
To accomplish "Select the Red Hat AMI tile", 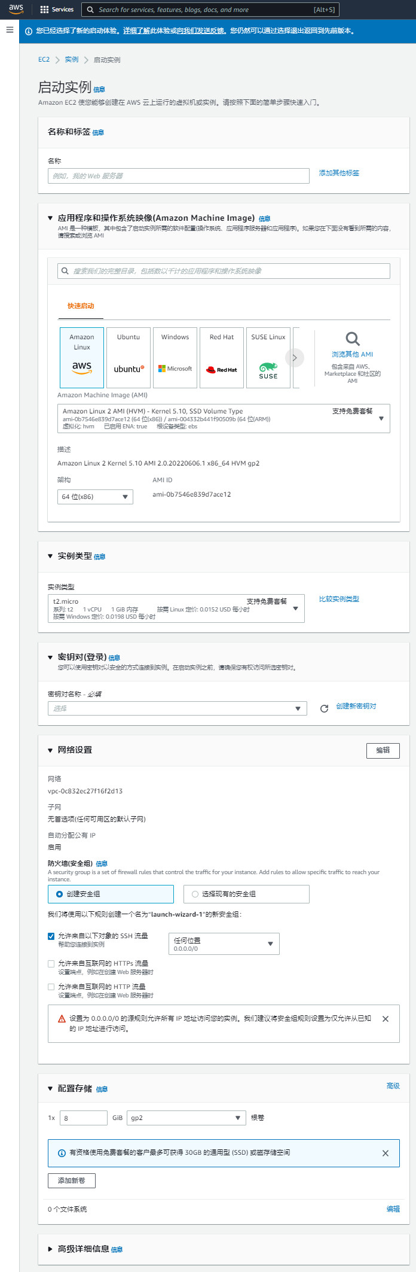I will pyautogui.click(x=222, y=358).
